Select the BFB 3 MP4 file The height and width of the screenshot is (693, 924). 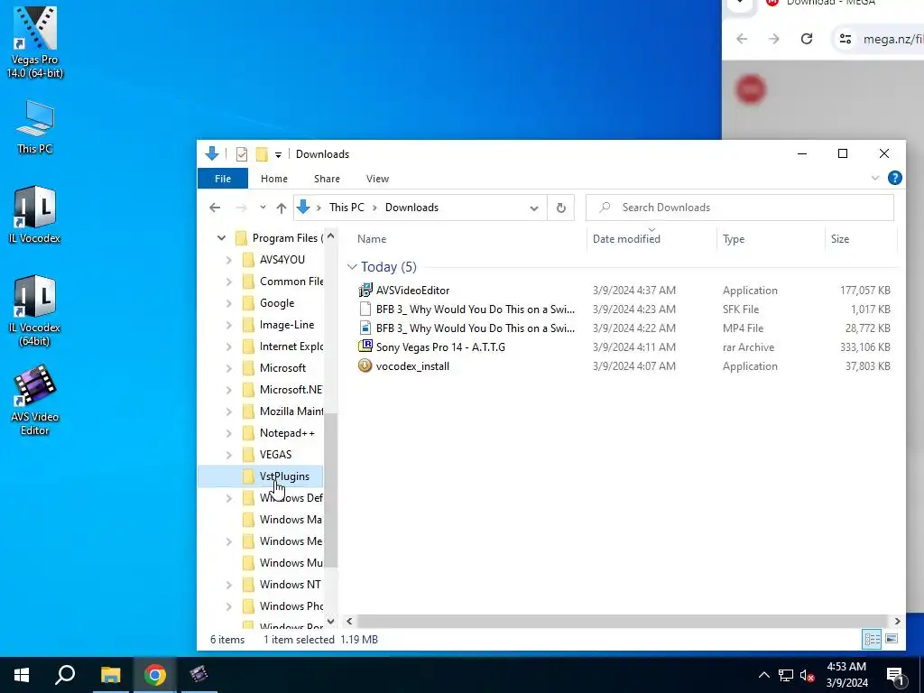click(467, 328)
